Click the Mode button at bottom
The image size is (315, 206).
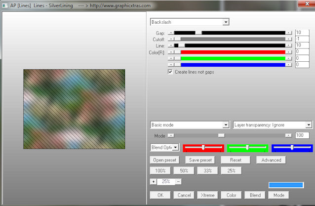pos(278,195)
